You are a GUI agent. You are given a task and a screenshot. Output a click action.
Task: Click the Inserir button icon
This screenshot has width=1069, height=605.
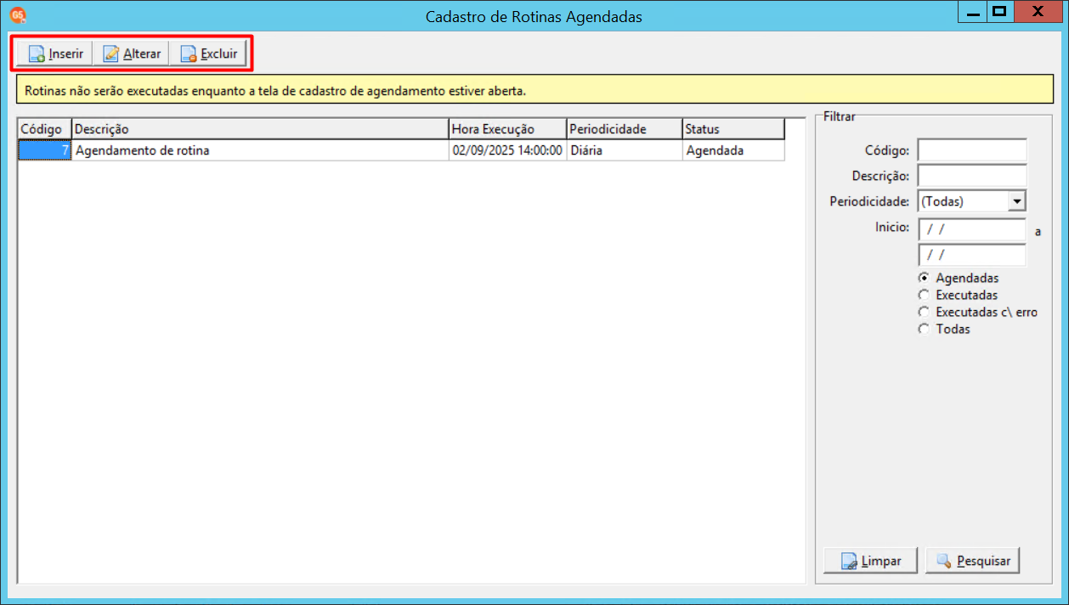[37, 54]
